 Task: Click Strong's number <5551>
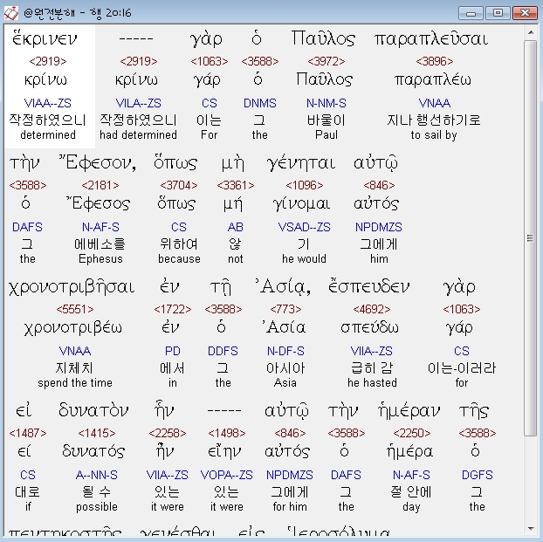[x=75, y=309]
